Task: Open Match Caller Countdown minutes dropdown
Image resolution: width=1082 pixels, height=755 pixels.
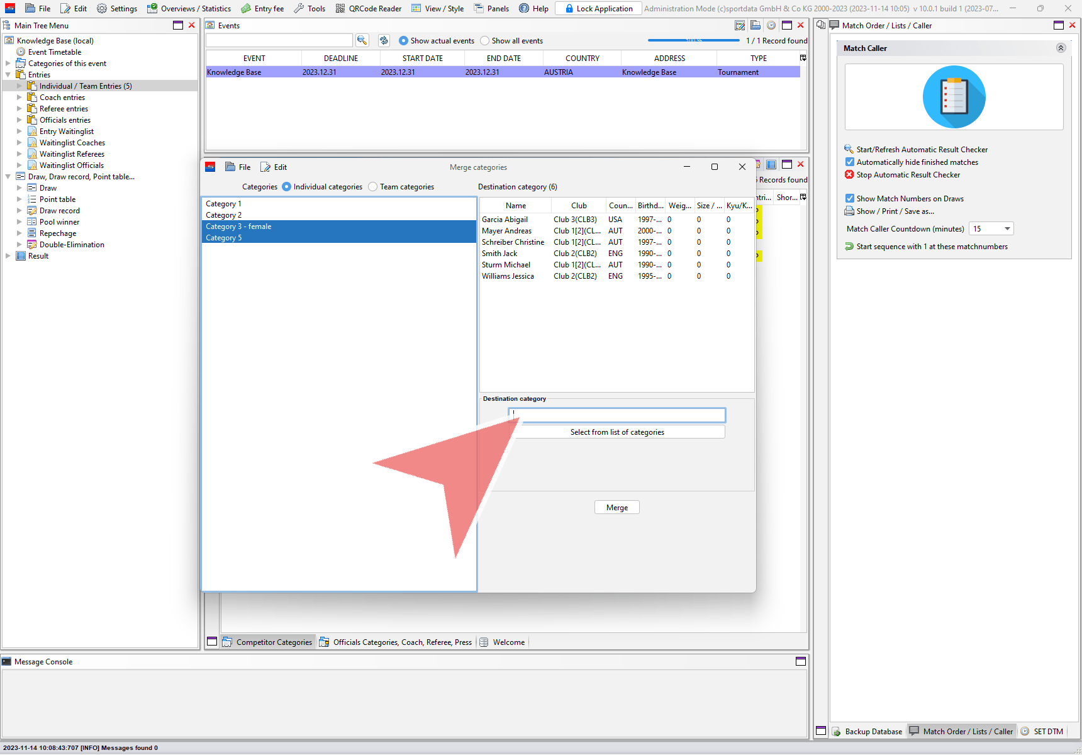Action: 1007,229
